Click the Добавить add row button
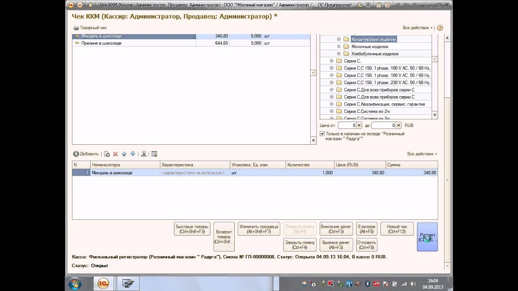The height and width of the screenshot is (291, 518). click(86, 154)
